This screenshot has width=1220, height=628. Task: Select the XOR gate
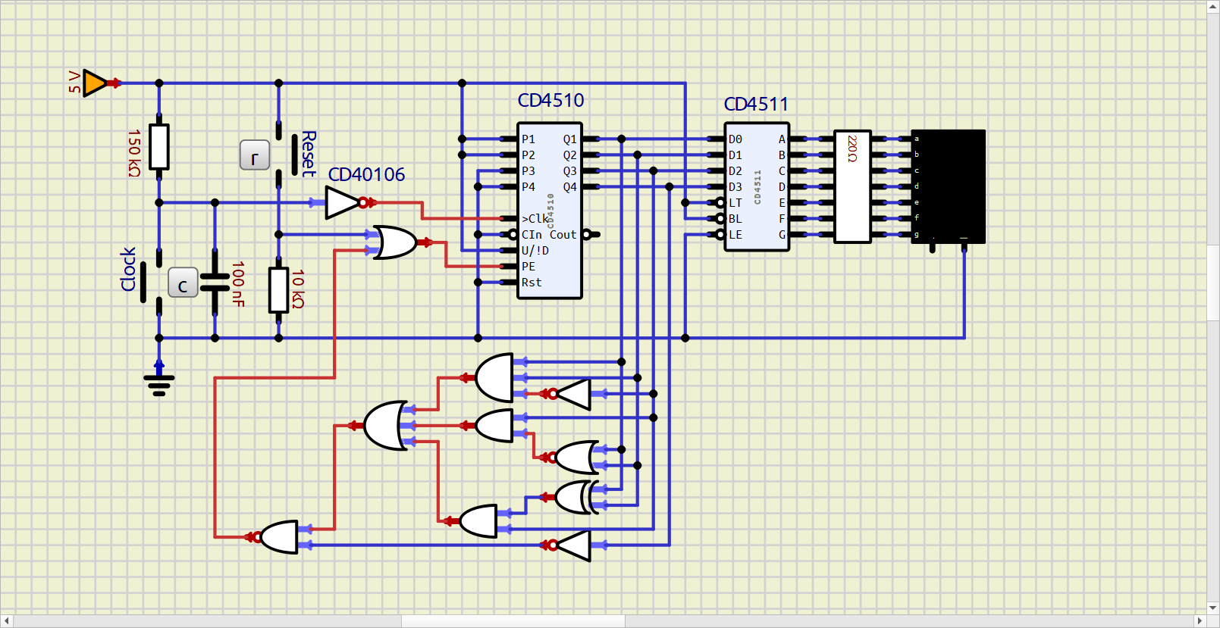pos(578,498)
